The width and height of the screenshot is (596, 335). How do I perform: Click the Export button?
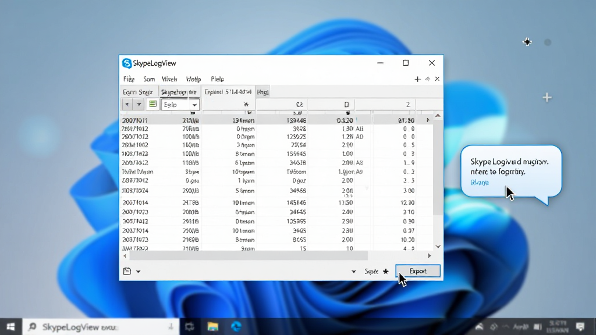pos(418,271)
